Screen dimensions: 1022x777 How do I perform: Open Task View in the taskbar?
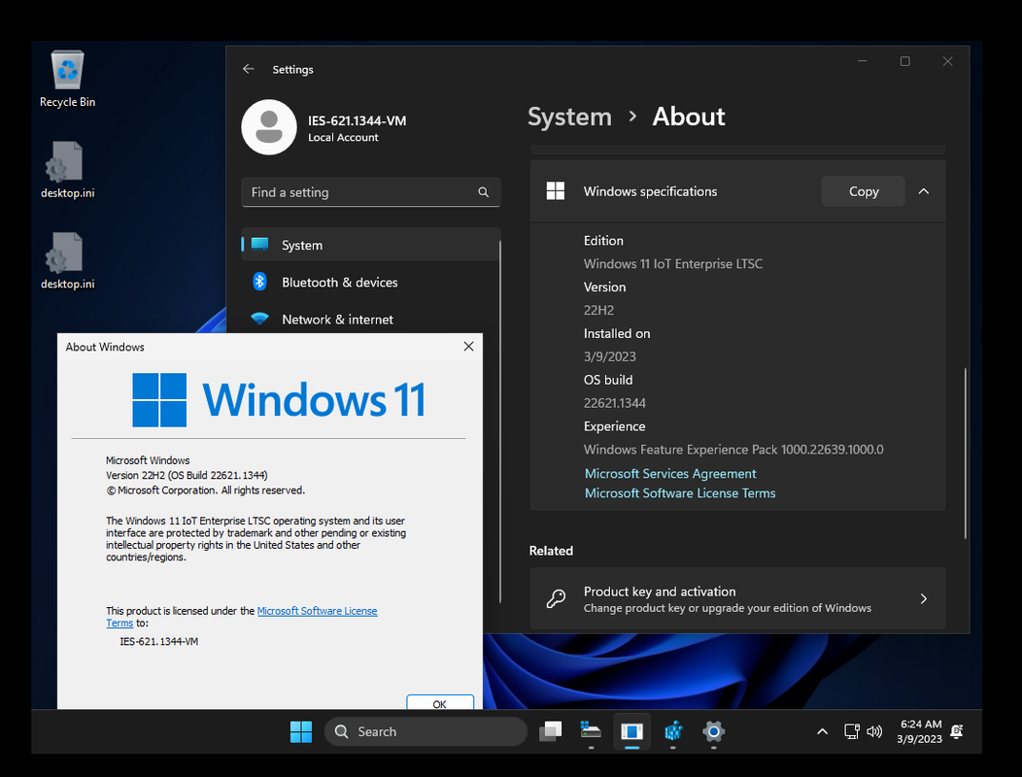pos(550,731)
